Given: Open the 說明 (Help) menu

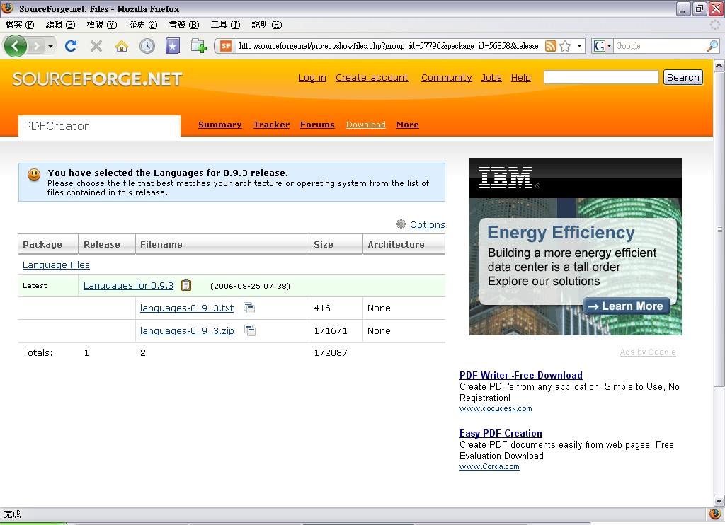Looking at the screenshot, I should pos(266,25).
